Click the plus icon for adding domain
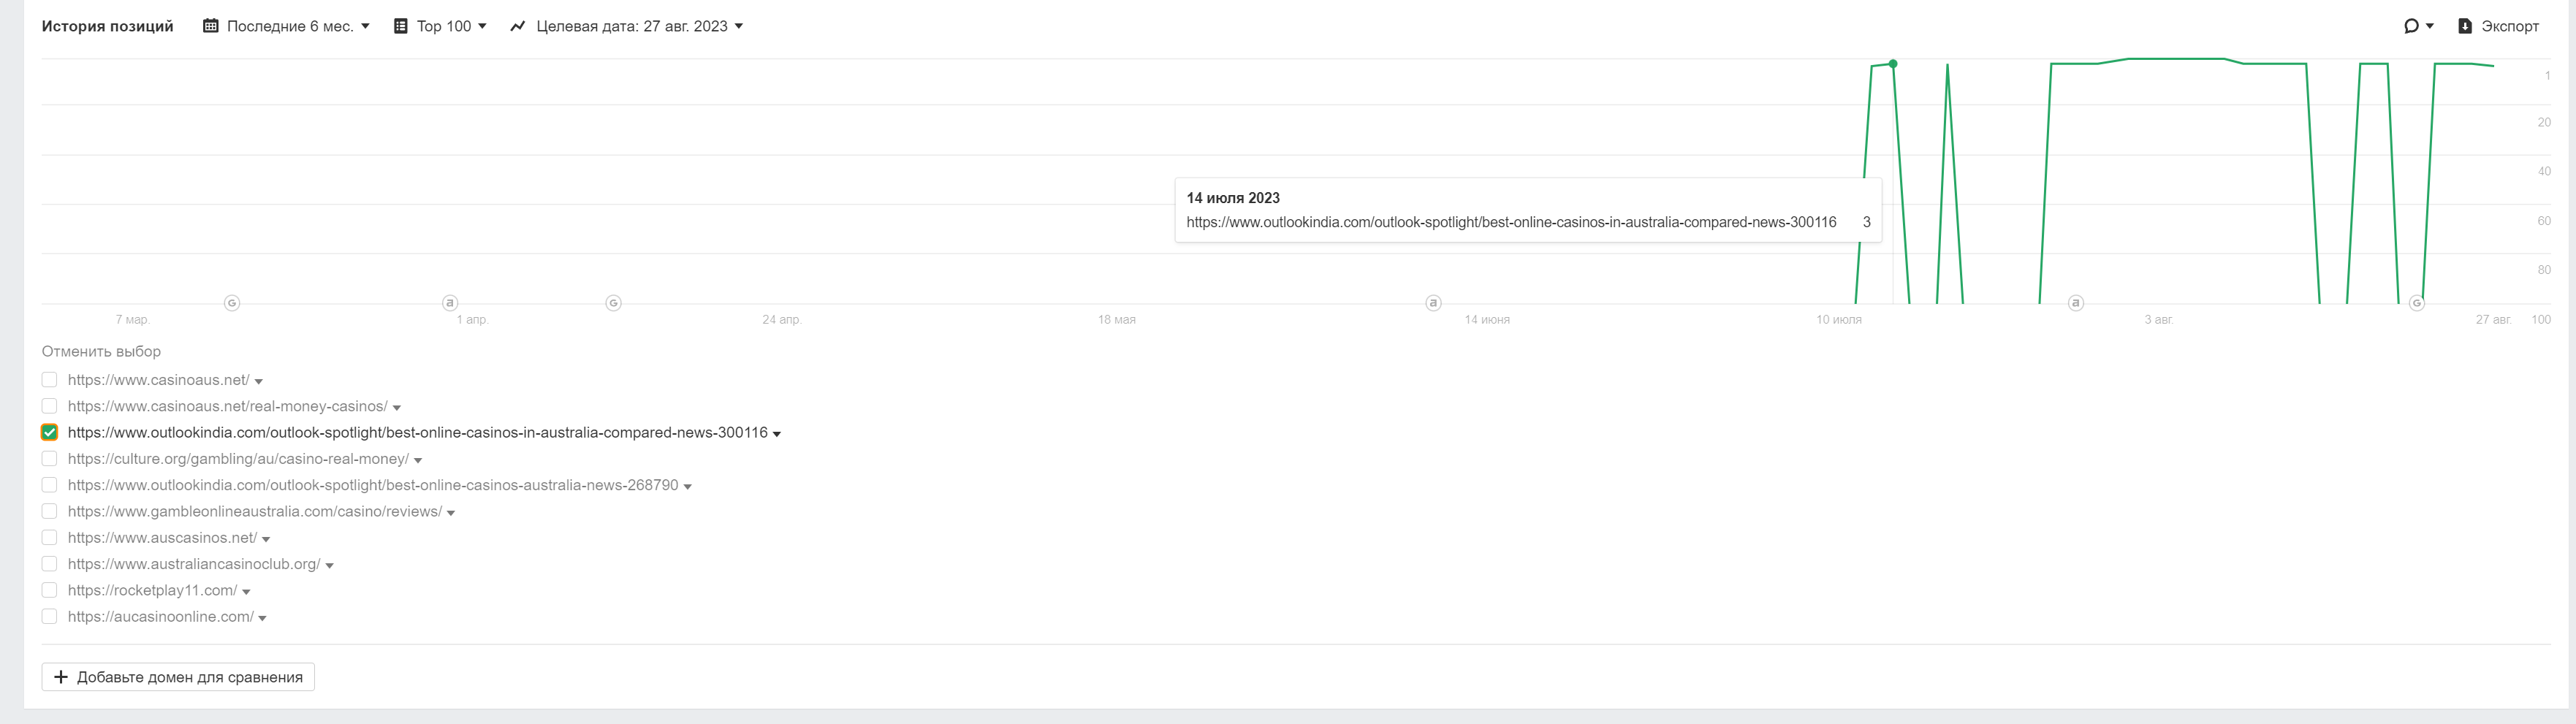Image resolution: width=2576 pixels, height=724 pixels. point(61,677)
